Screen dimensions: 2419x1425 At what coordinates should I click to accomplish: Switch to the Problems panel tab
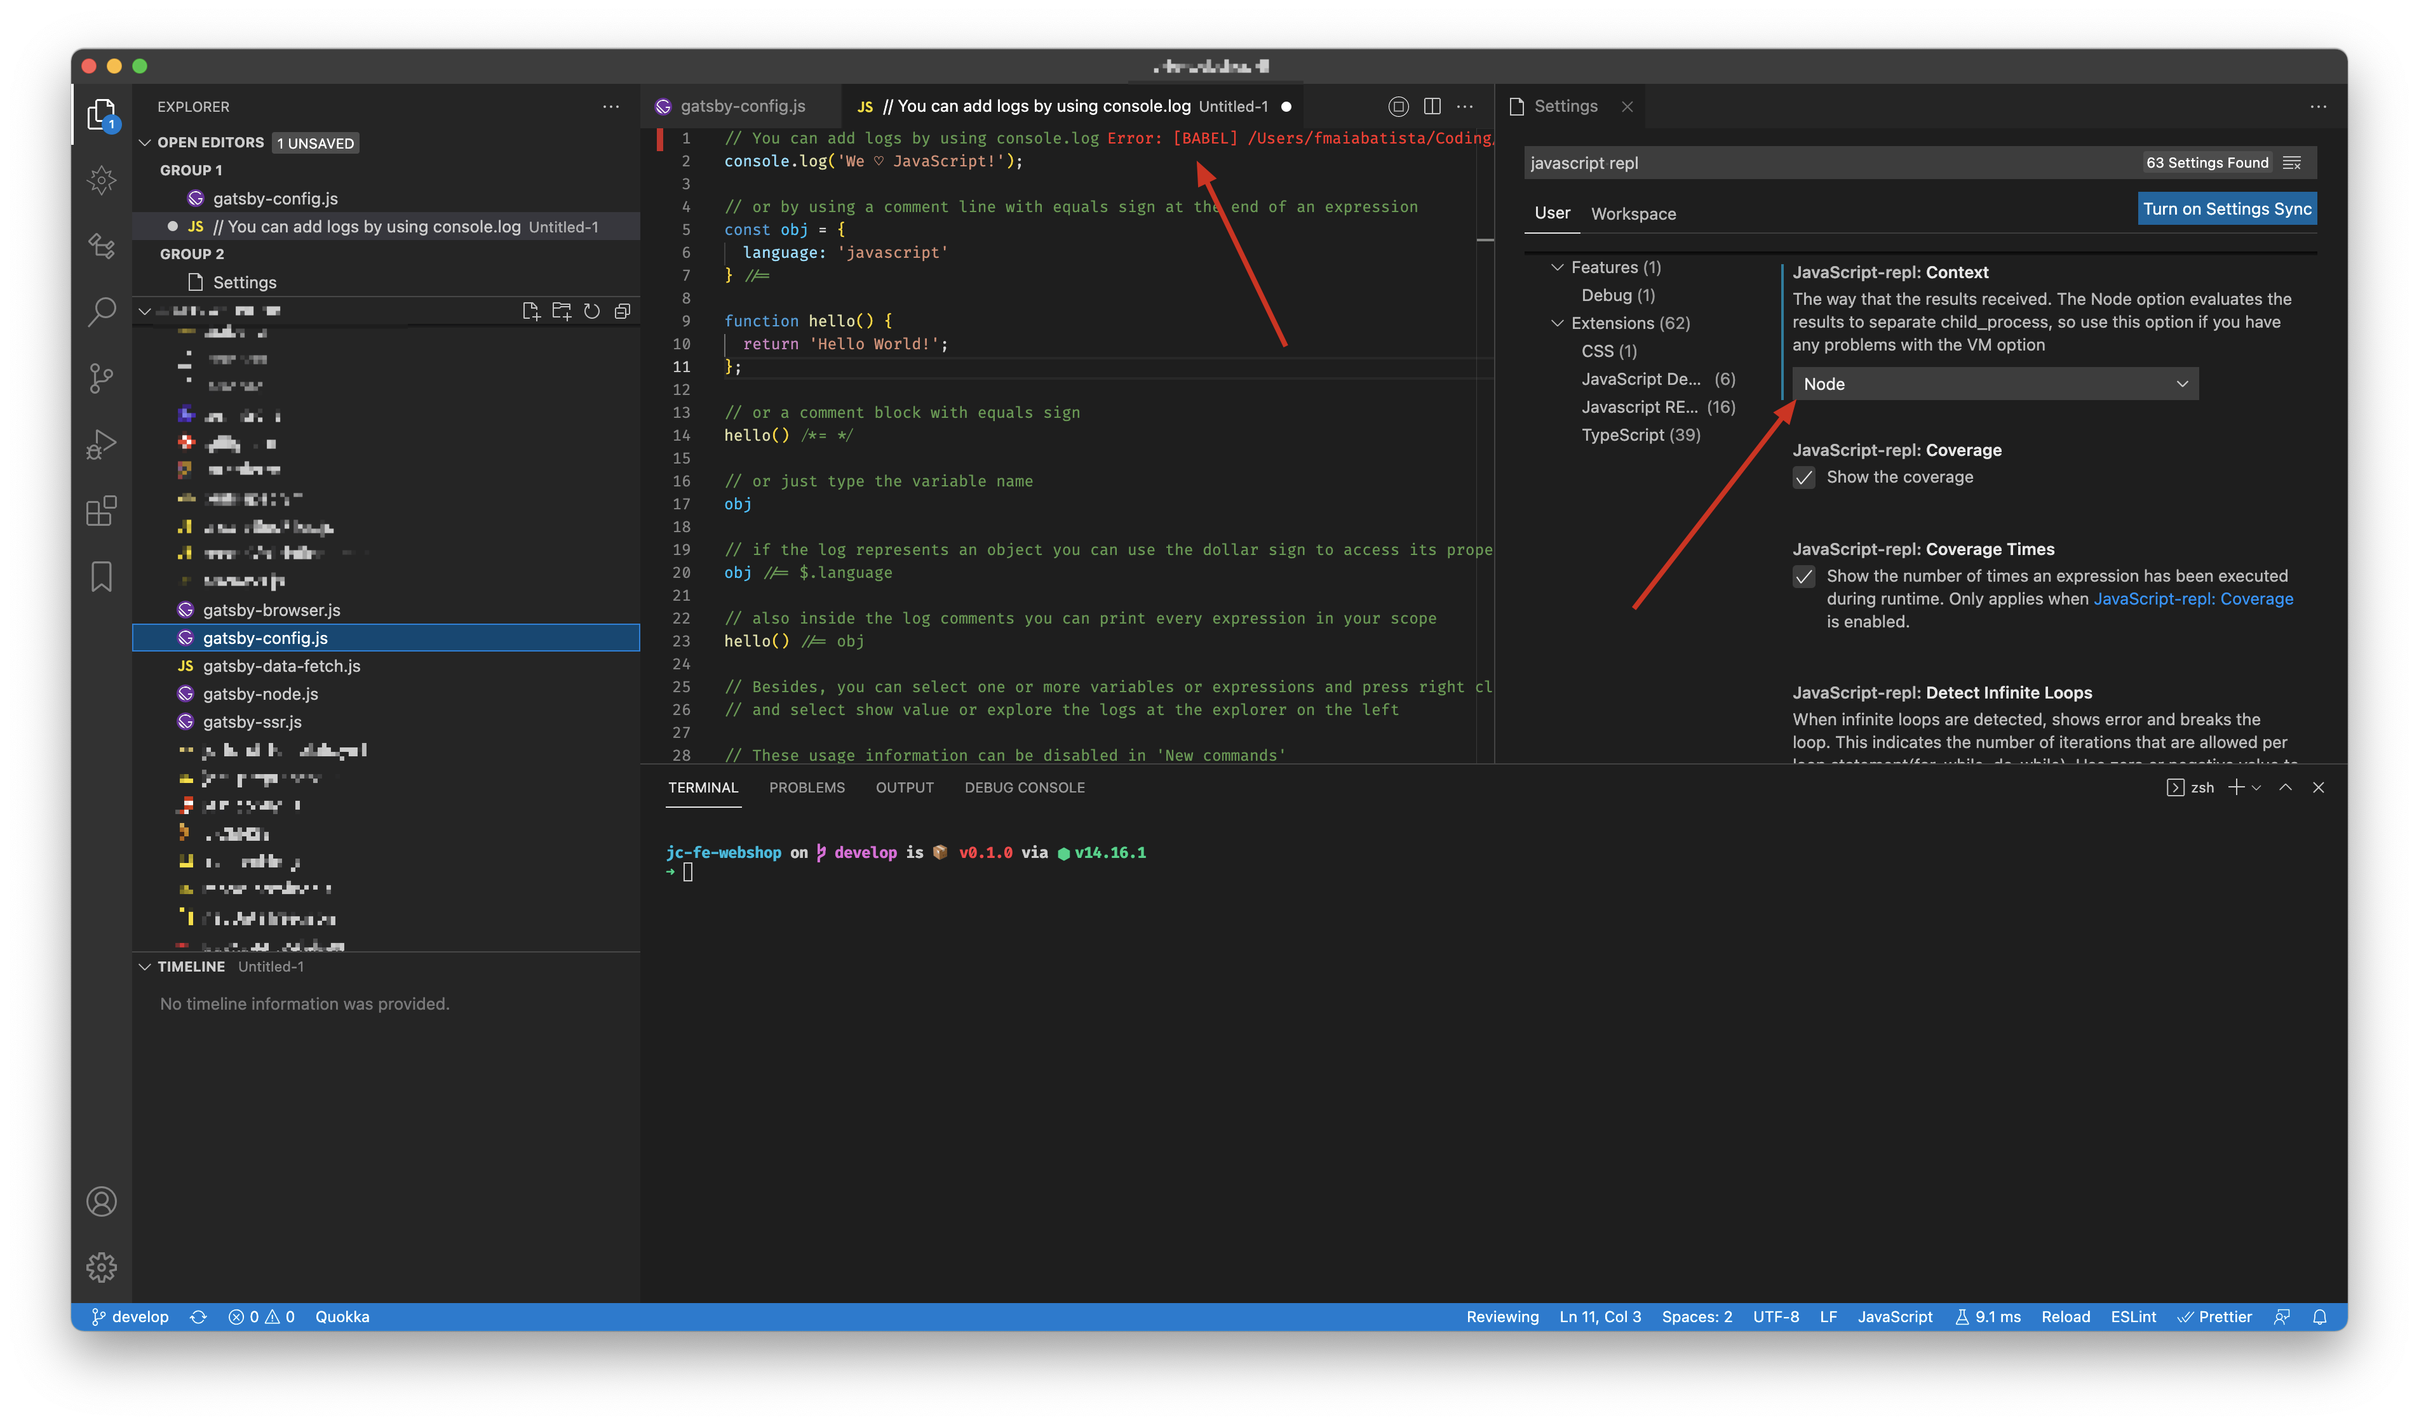pyautogui.click(x=805, y=787)
